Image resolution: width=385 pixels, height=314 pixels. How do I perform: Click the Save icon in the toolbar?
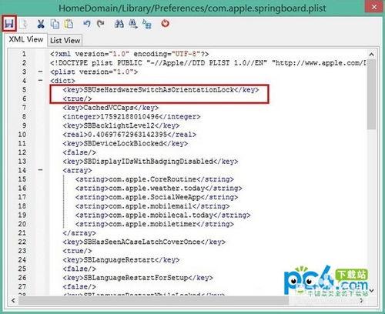pos(9,24)
